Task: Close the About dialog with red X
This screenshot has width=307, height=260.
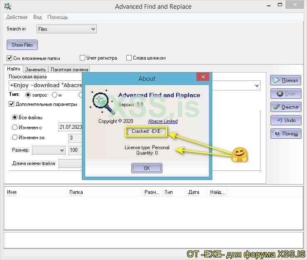Action: [x=203, y=77]
